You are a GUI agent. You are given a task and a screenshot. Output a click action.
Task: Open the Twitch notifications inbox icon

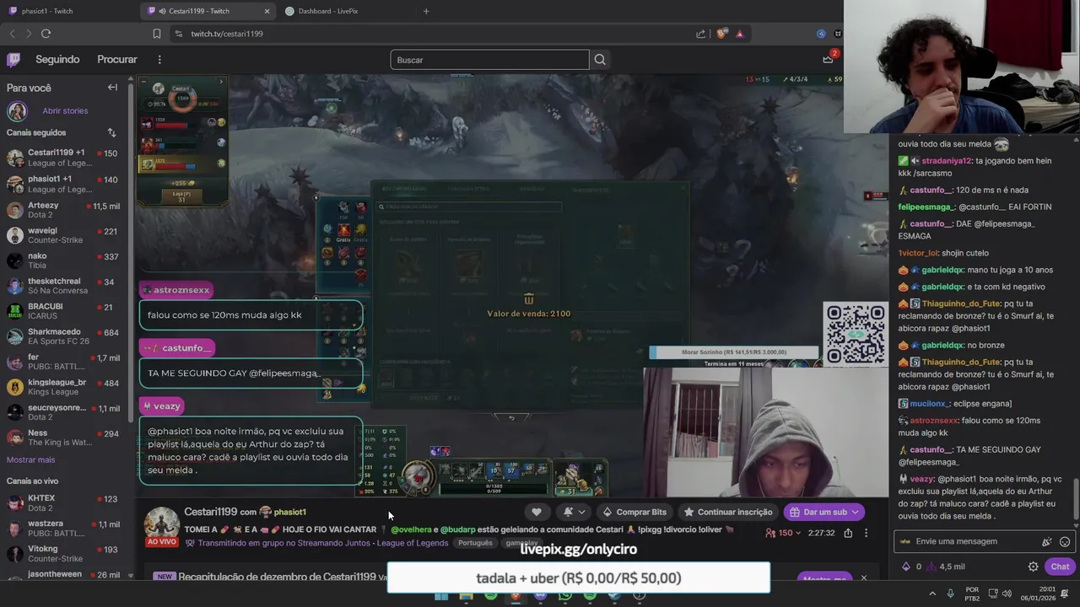coord(829,58)
